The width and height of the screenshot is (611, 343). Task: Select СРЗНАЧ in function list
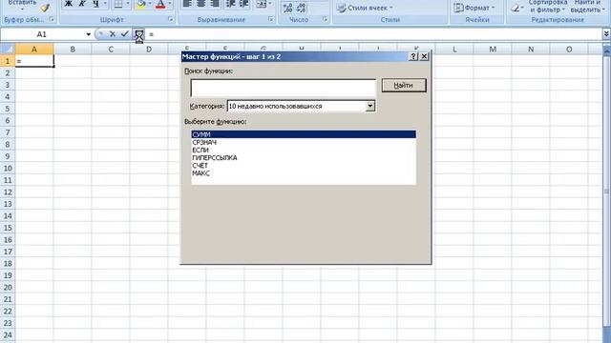[304, 142]
